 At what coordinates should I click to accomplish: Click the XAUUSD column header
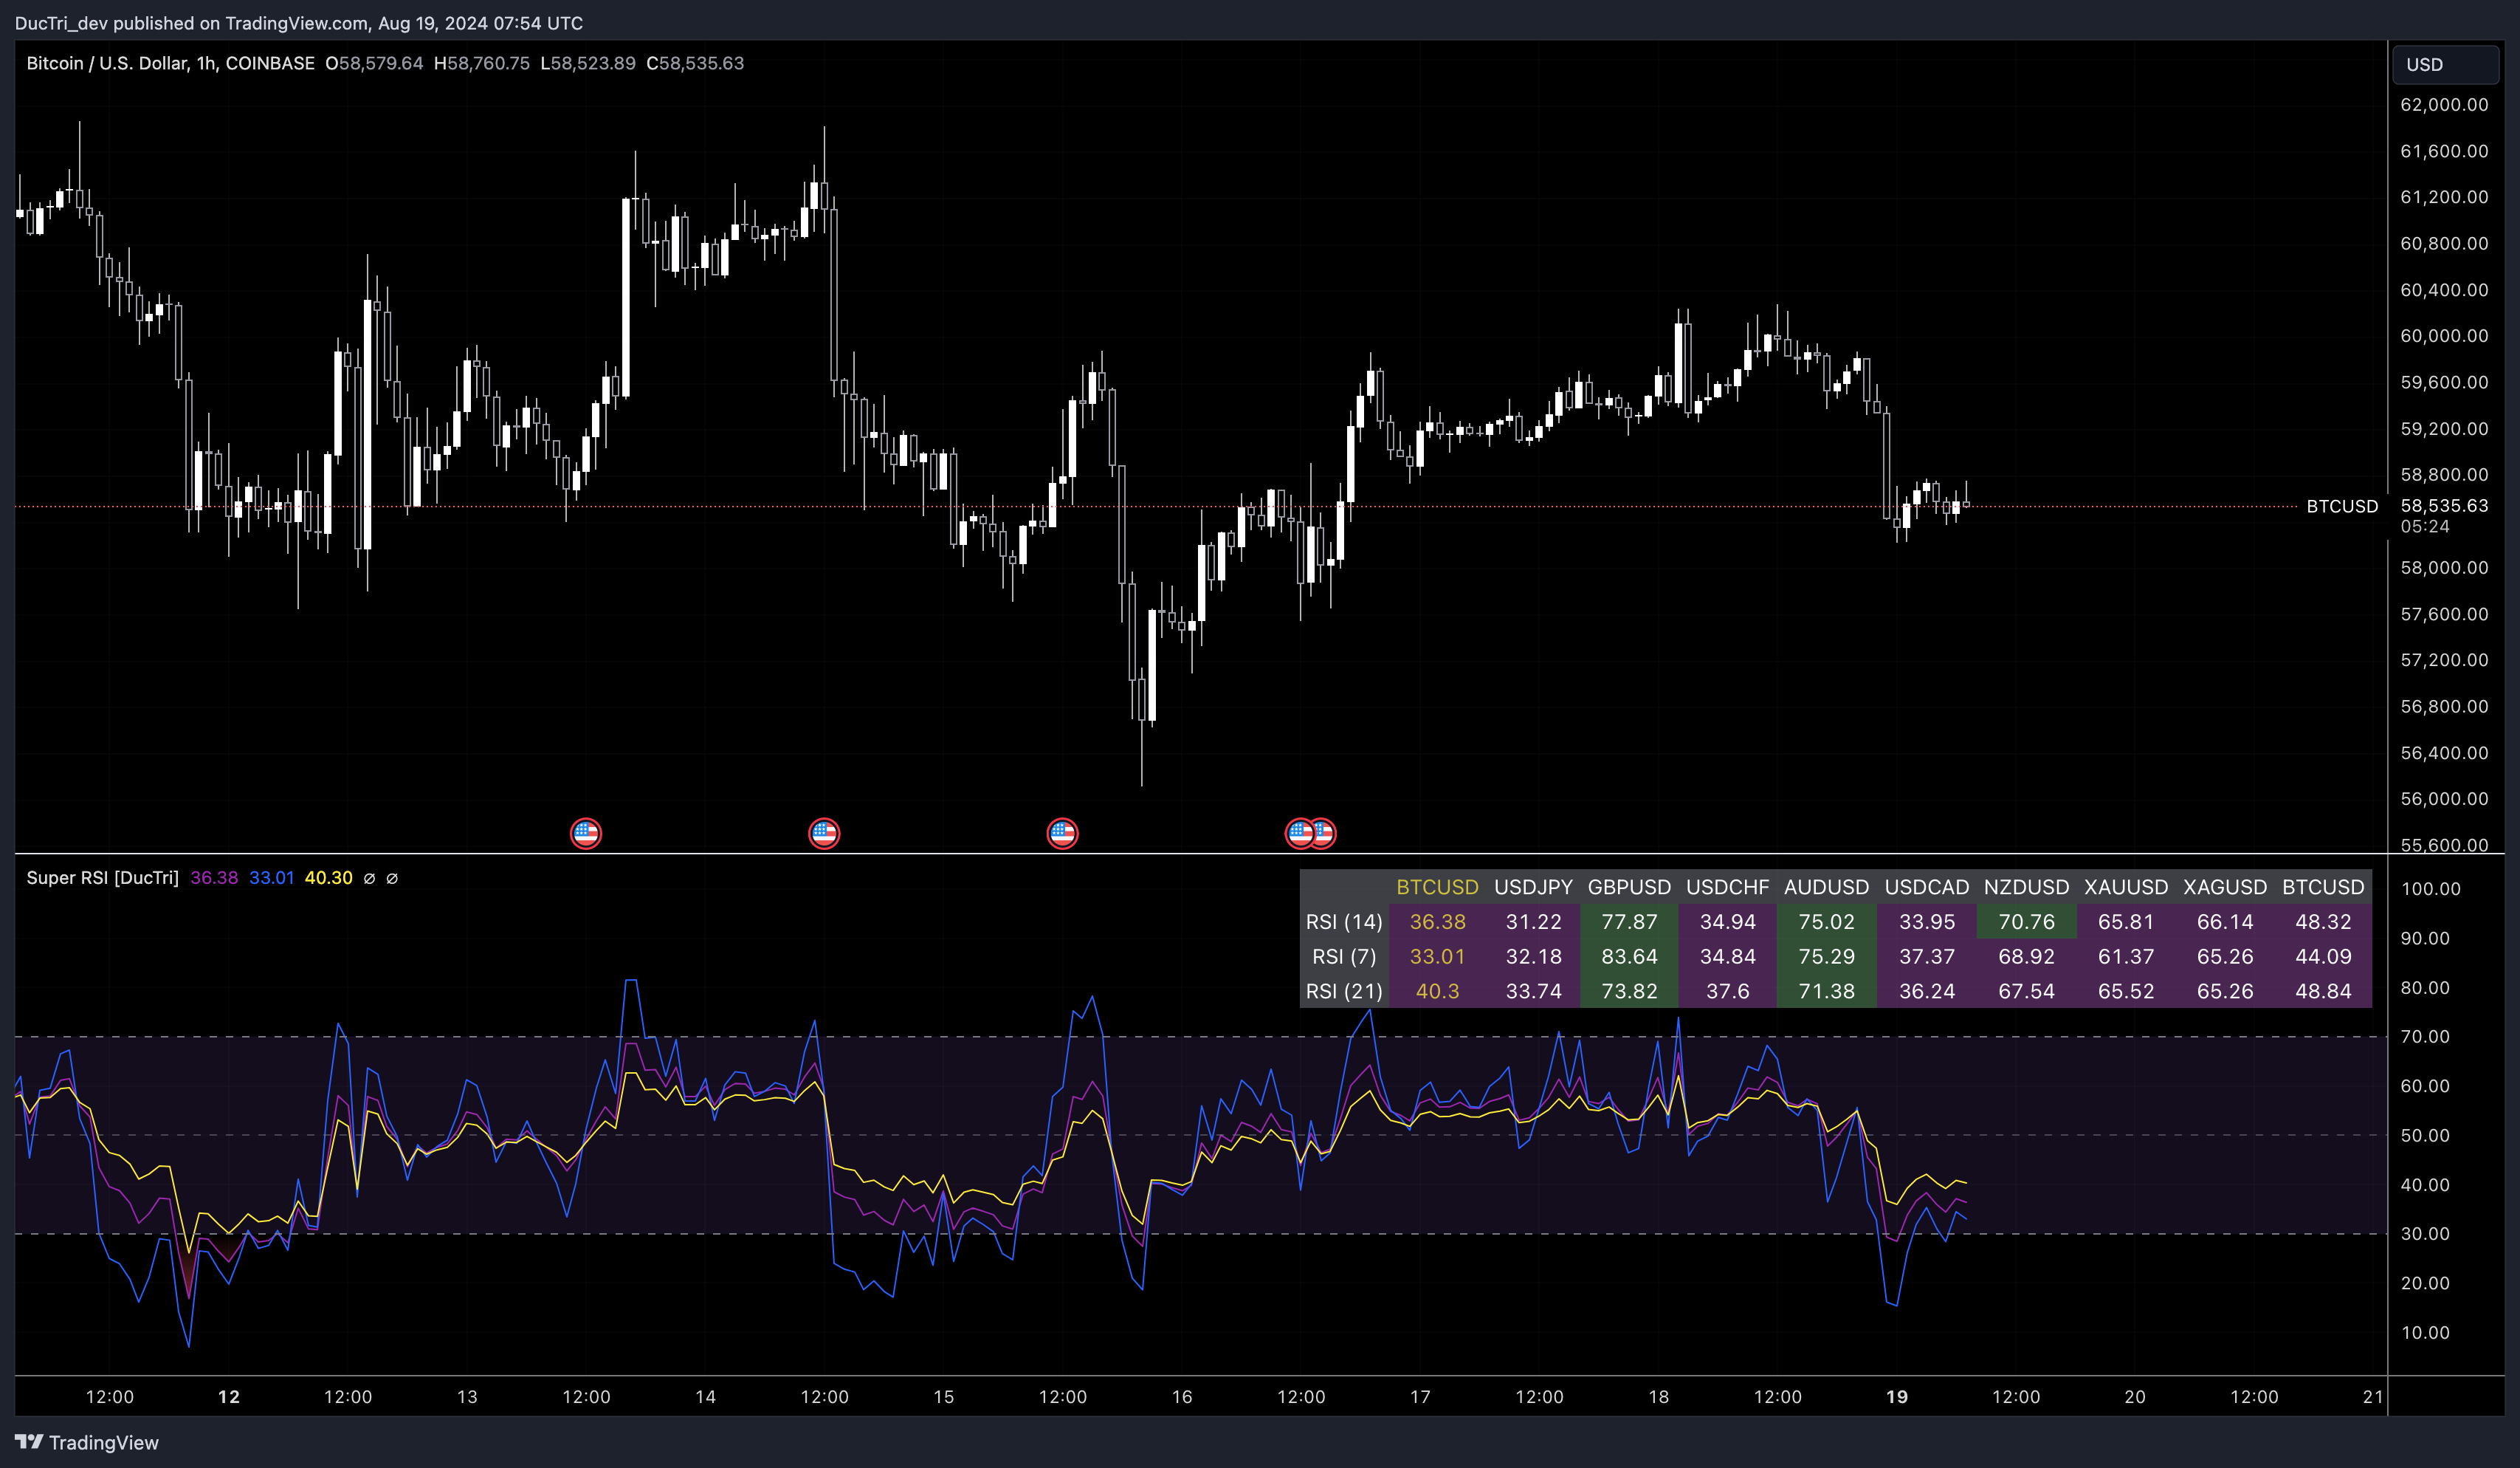coord(2126,887)
